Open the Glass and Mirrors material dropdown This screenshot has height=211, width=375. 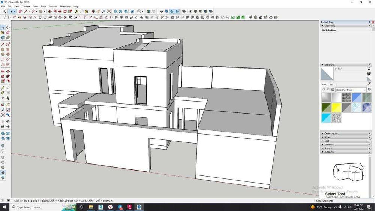365,90
